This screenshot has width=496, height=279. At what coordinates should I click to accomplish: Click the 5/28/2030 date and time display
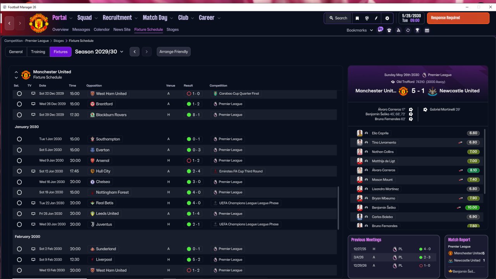(411, 18)
